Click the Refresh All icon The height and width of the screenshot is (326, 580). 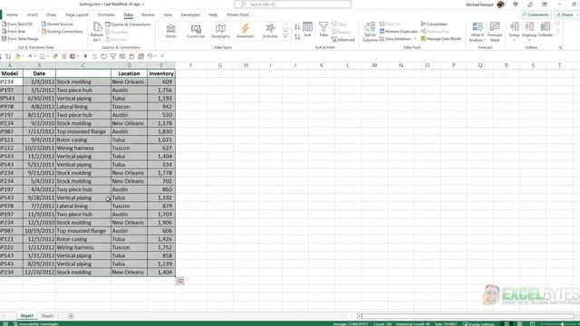click(97, 27)
